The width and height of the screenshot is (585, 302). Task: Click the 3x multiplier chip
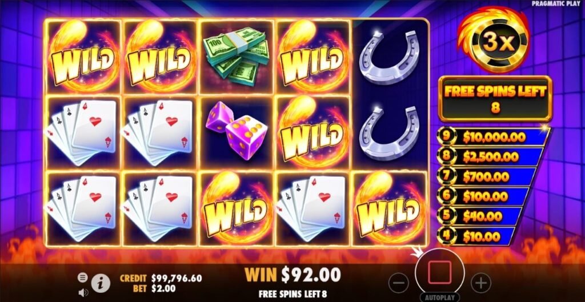[x=492, y=41]
